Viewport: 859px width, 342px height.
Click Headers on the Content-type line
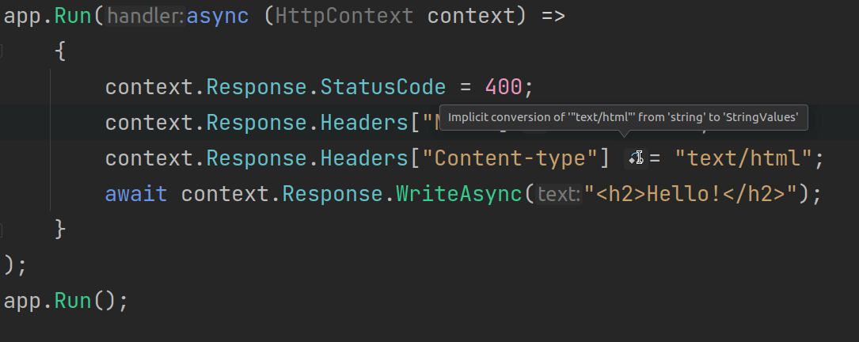[x=364, y=158]
